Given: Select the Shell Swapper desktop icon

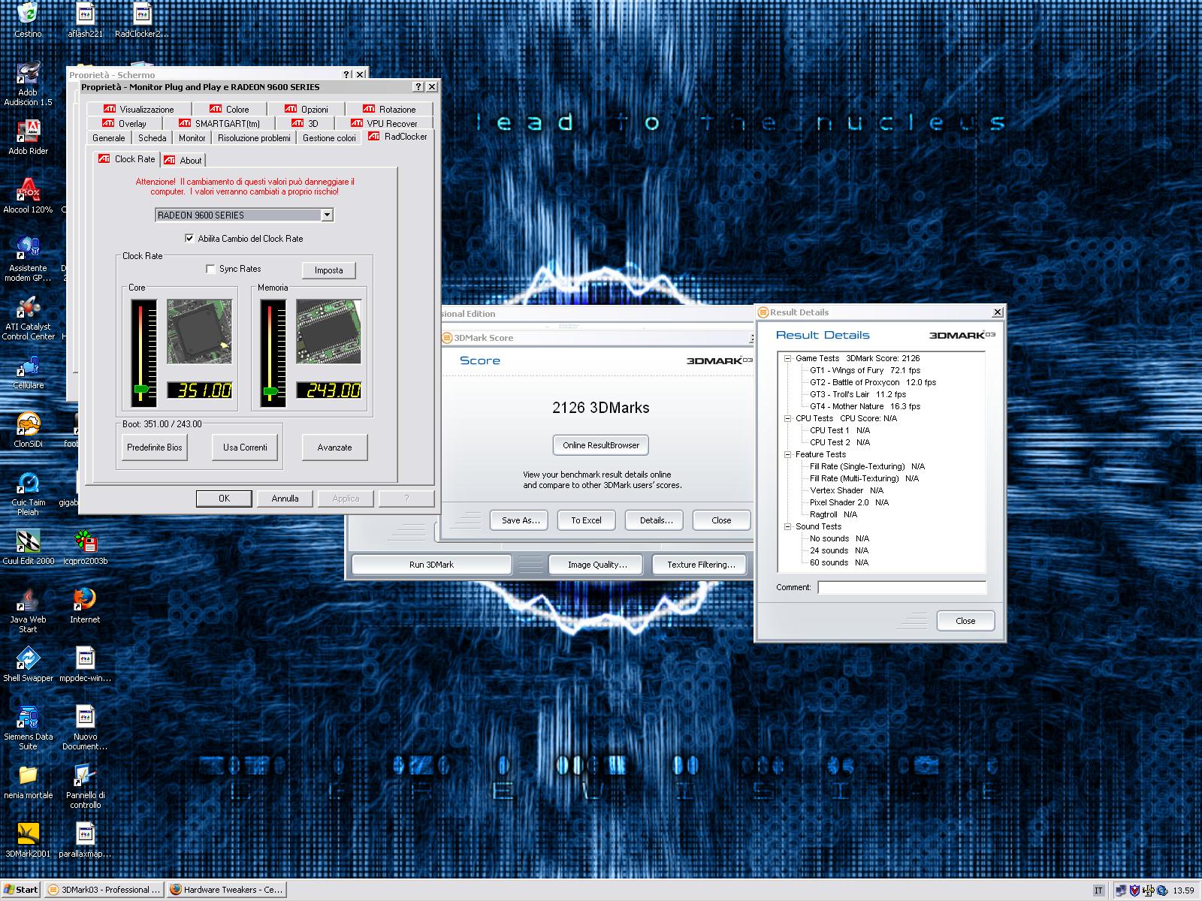Looking at the screenshot, I should tap(28, 658).
